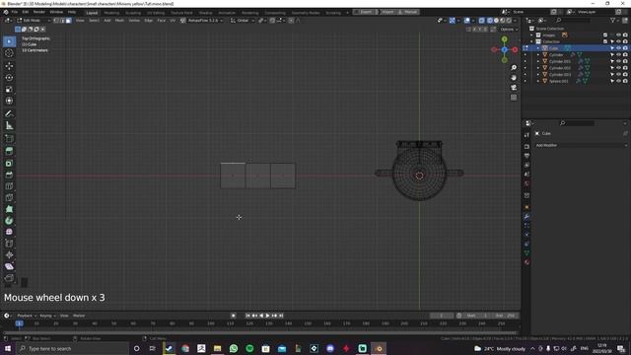Select the Loop Cut tool
This screenshot has height=355, width=631.
click(x=9, y=186)
